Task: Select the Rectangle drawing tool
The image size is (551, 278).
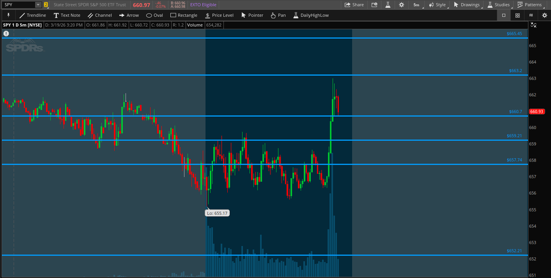Action: click(184, 15)
